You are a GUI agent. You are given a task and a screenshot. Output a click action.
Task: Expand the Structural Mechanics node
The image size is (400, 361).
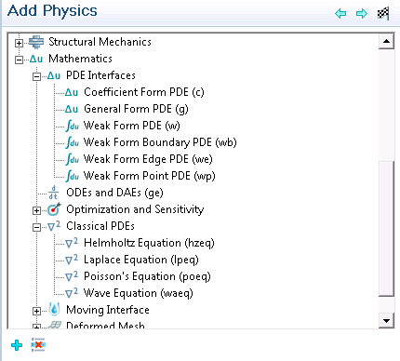coord(19,43)
